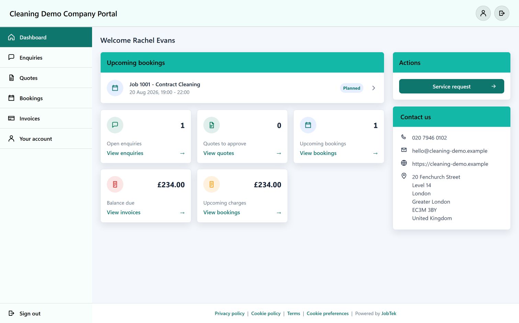Click the arrow next to View invoices
Viewport: 519px width, 323px height.
182,213
